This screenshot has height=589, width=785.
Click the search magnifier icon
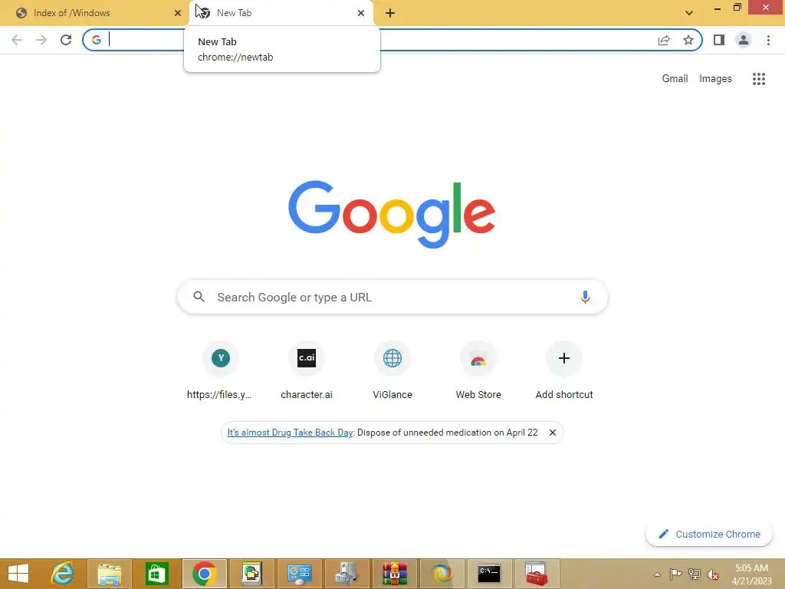click(199, 297)
